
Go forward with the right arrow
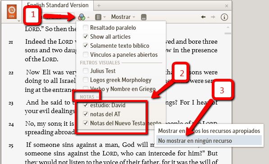point(213,17)
